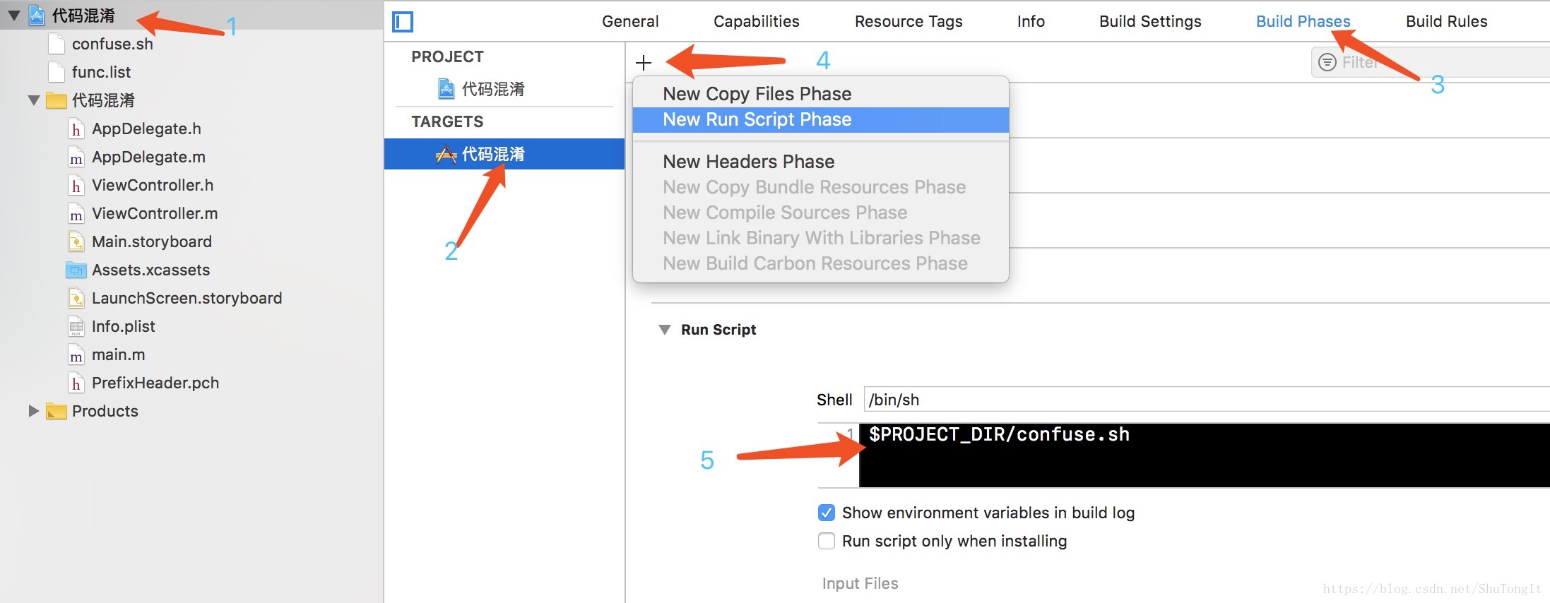Click the main.m source file icon
Viewport: 1550px width, 603px height.
(x=76, y=354)
